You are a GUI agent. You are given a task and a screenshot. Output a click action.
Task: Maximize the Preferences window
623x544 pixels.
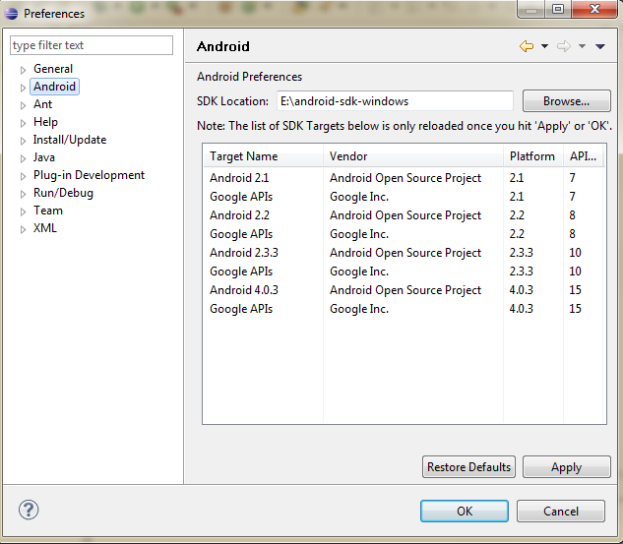pyautogui.click(x=558, y=9)
